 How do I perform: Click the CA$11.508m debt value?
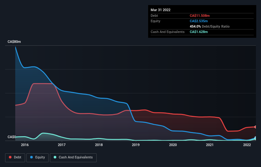tap(200, 16)
